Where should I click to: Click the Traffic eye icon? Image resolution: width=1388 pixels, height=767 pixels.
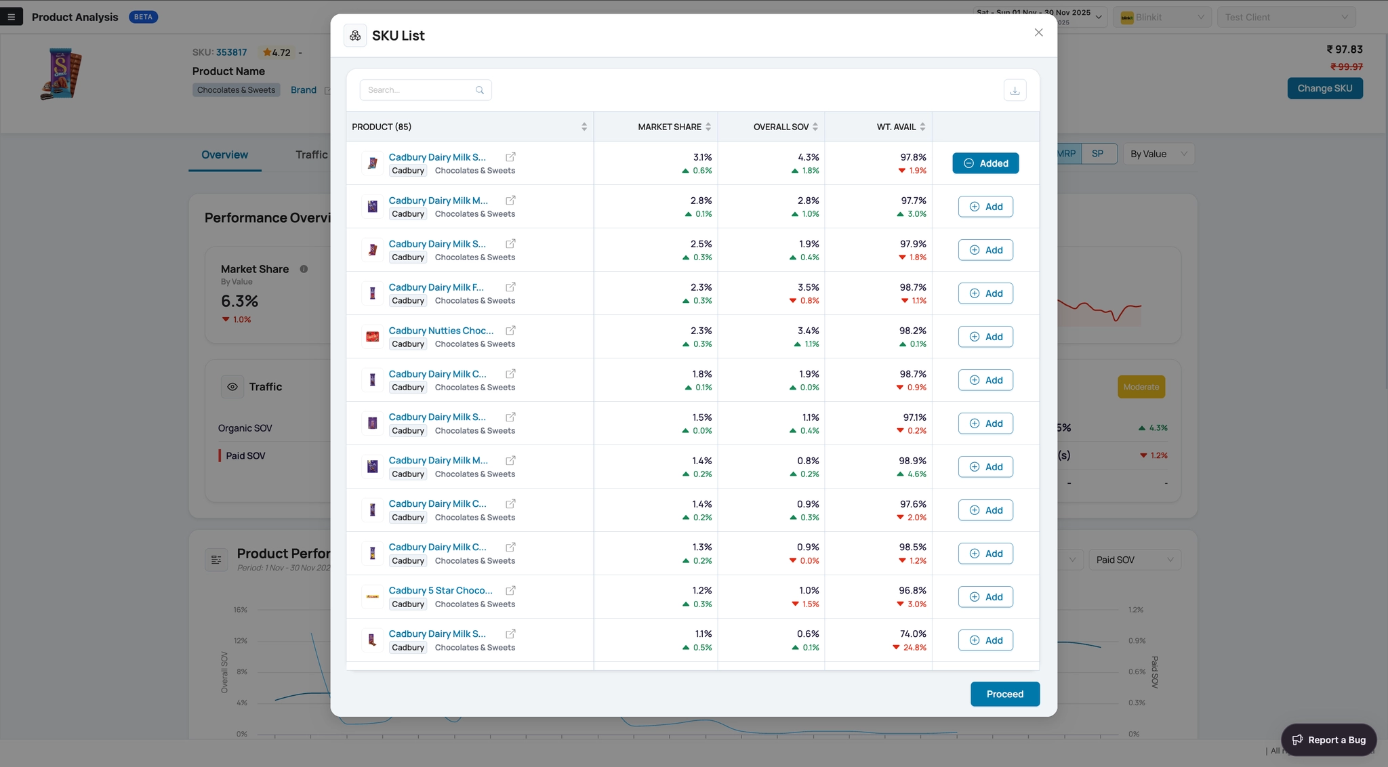(x=232, y=387)
